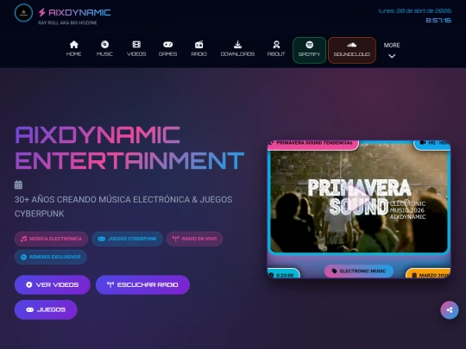466x349 pixels.
Task: Click the Ver Videos button
Action: pyautogui.click(x=53, y=284)
